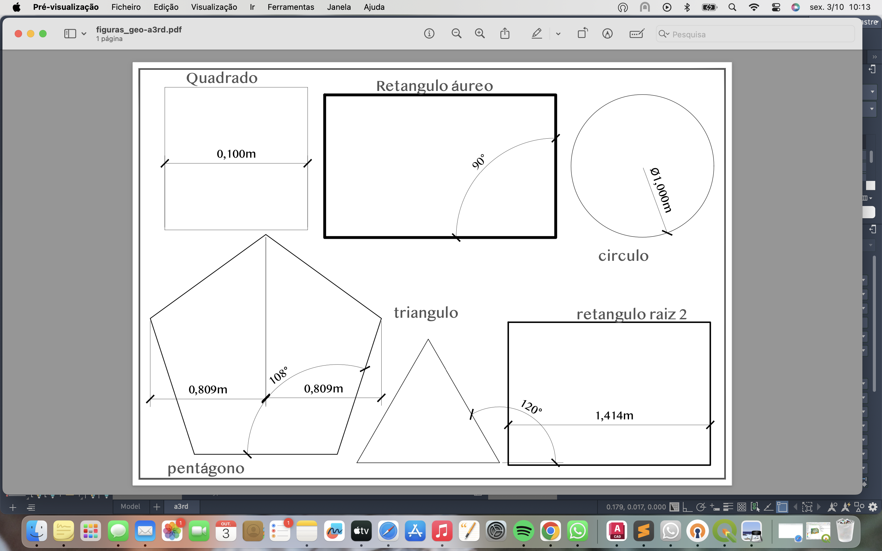Open the Ferramentas menu
Image resolution: width=882 pixels, height=551 pixels.
(290, 7)
